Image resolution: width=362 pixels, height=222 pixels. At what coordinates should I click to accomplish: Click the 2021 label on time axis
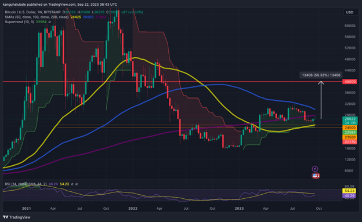tap(26, 209)
